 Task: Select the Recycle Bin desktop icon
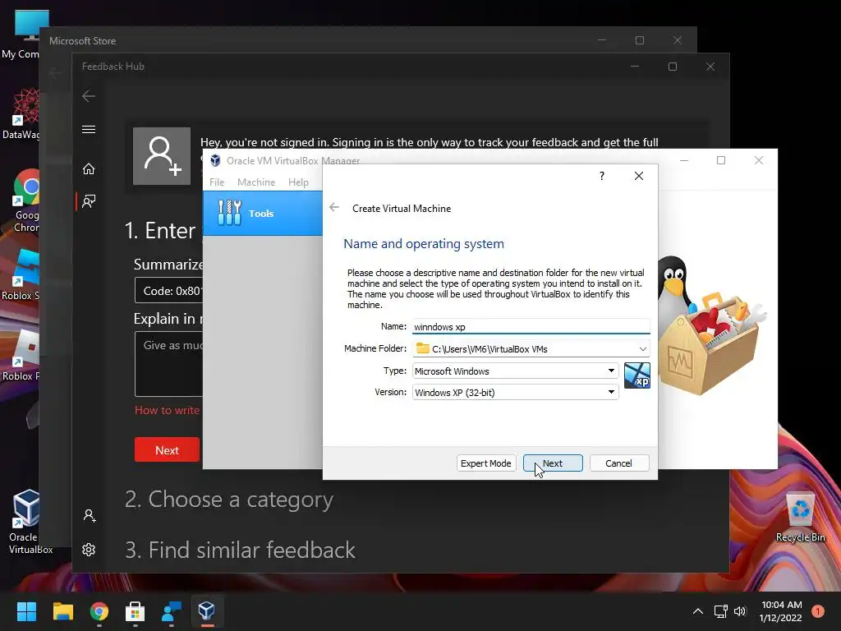coord(800,516)
